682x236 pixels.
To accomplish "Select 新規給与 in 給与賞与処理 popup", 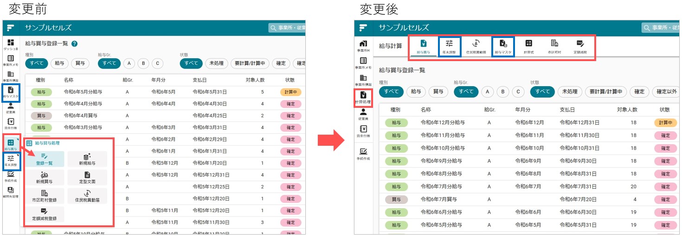I will point(87,159).
